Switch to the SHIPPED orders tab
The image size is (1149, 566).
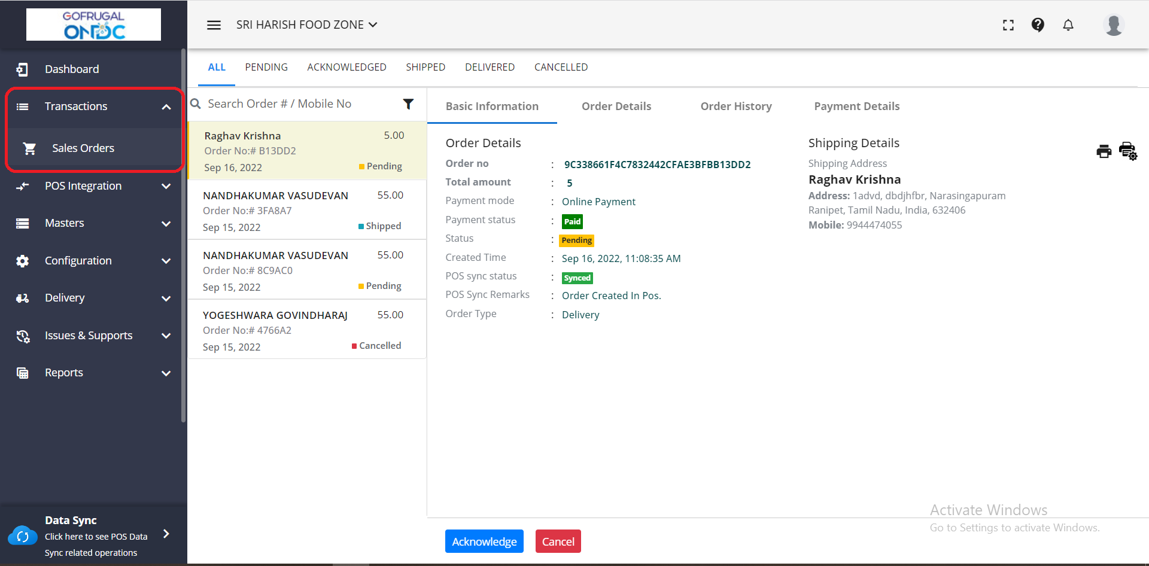425,67
